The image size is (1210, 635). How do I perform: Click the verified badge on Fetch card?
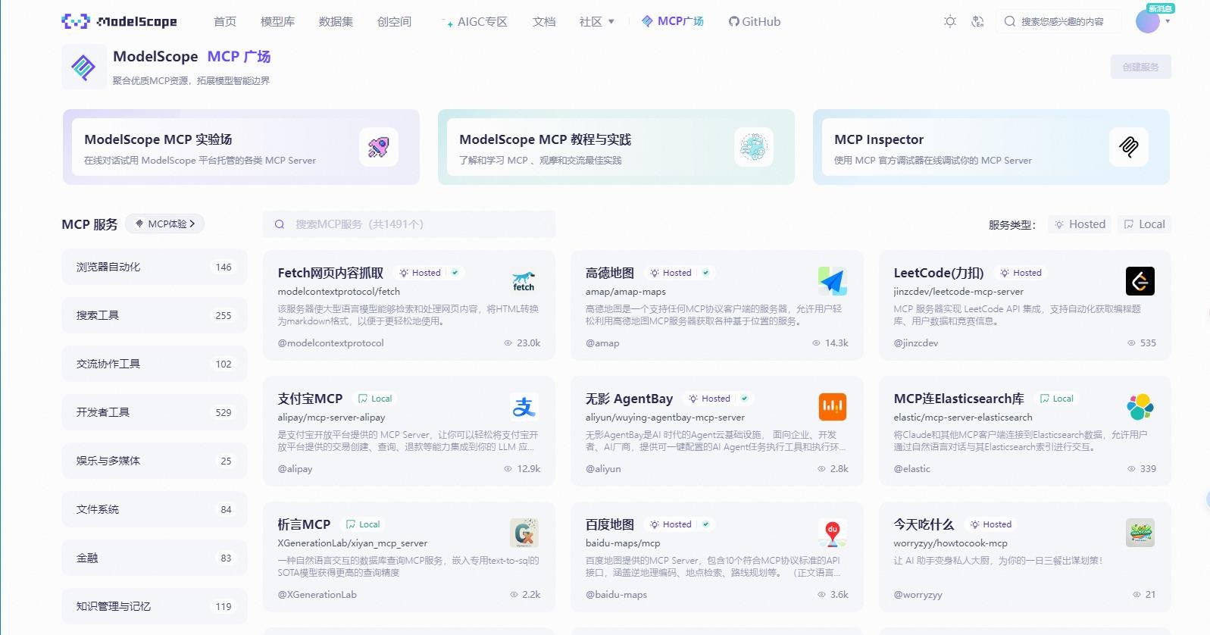tap(455, 273)
